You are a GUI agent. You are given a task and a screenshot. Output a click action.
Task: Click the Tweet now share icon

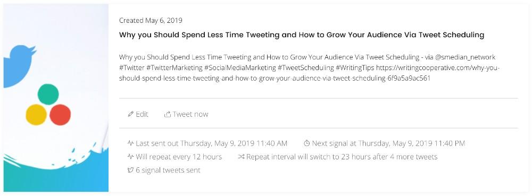click(x=167, y=114)
